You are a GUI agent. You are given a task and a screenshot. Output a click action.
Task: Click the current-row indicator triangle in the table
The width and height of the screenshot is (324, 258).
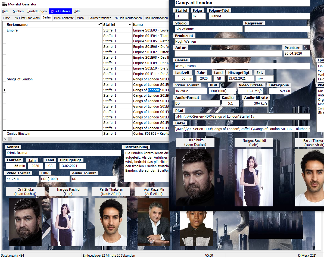[5, 90]
